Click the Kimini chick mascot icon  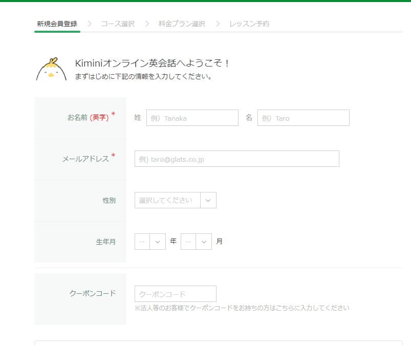(x=51, y=69)
